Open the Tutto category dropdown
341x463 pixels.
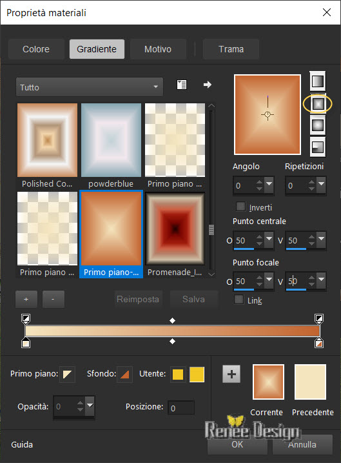(x=90, y=87)
